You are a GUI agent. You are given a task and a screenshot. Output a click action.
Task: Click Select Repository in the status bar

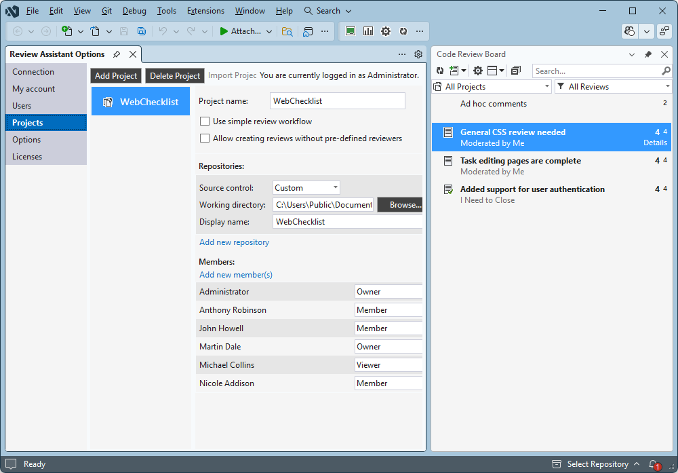click(597, 464)
